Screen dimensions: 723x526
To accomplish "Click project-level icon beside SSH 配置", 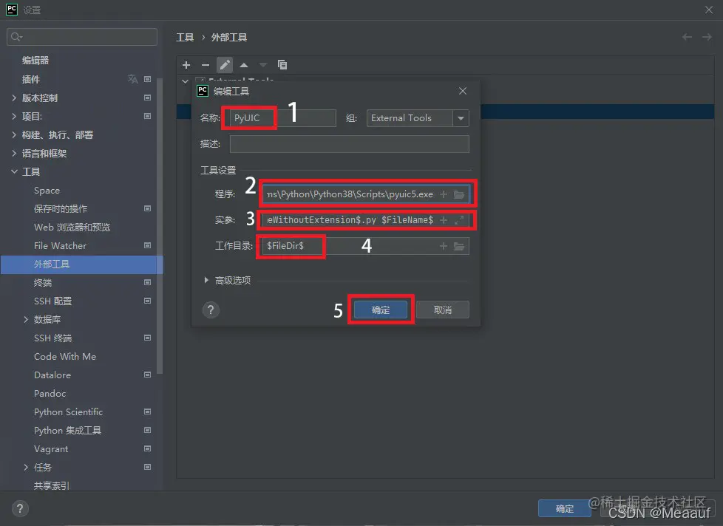I will click(148, 301).
